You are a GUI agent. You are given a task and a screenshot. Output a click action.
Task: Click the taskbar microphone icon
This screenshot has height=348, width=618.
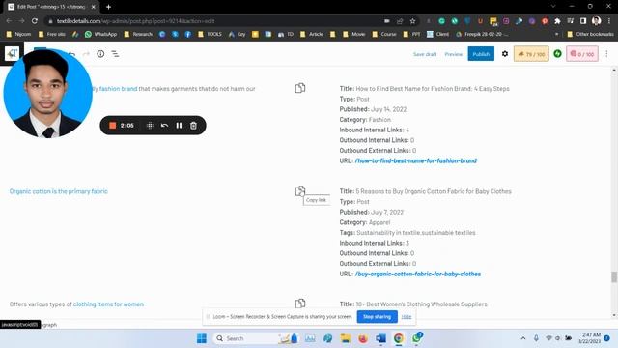click(x=536, y=338)
